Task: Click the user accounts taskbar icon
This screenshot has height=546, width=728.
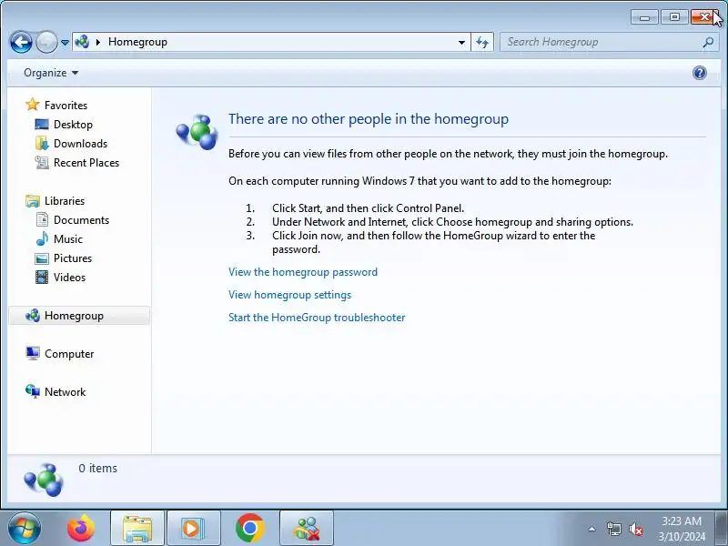Action: coord(307,529)
